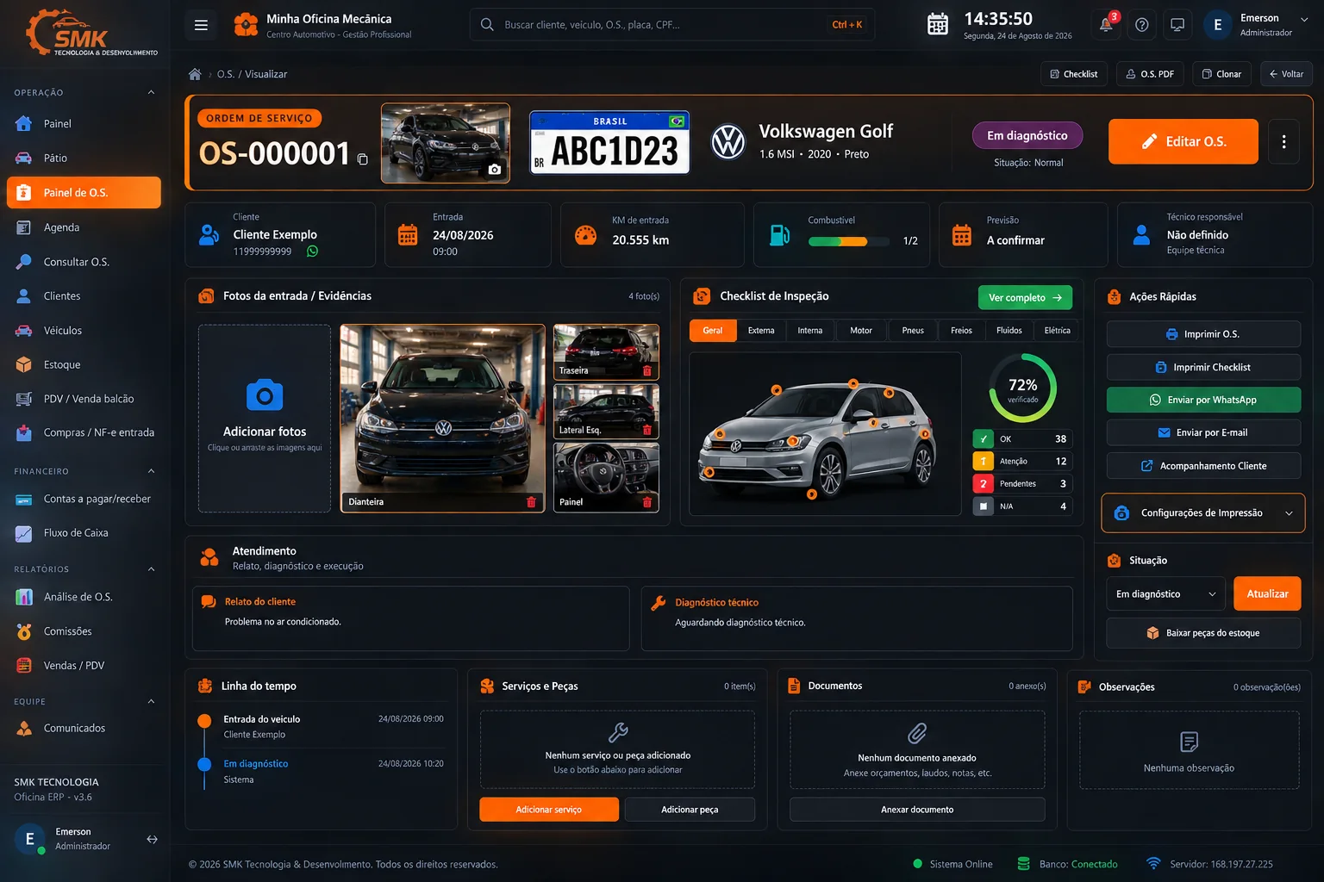Click the wrench icon in Serviços e Peças

click(x=618, y=732)
